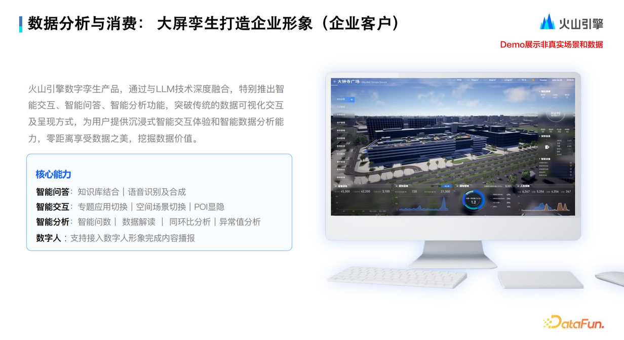Click the 45,300 parking value
This screenshot has width=624, height=340.
pyautogui.click(x=345, y=191)
